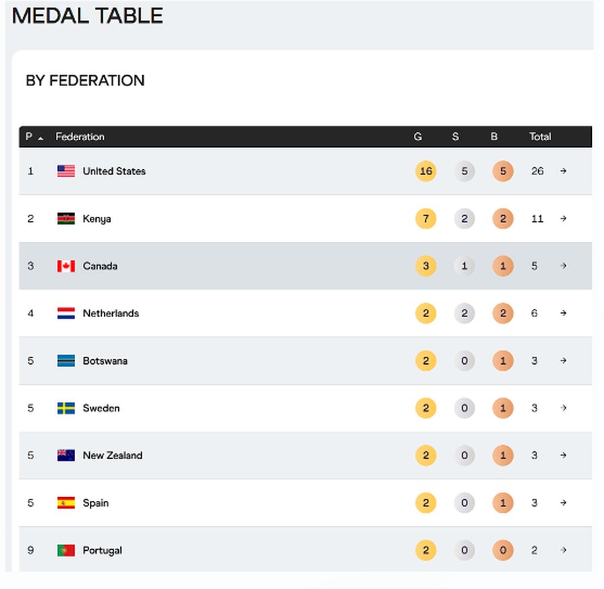Click the Canada flag icon
Image resolution: width=604 pixels, height=589 pixels.
click(x=65, y=266)
